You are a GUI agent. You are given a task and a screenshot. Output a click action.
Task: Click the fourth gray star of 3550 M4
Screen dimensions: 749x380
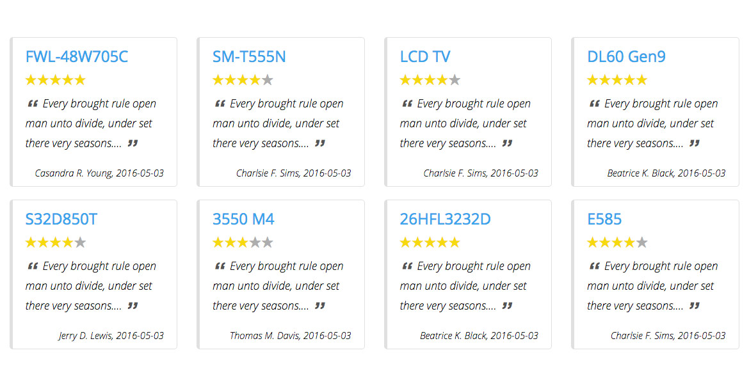point(255,242)
